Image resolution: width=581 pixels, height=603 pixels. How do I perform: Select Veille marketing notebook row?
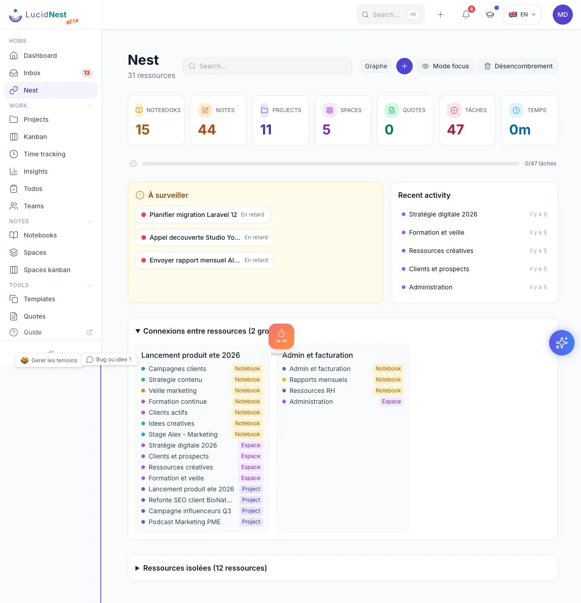[x=202, y=391]
